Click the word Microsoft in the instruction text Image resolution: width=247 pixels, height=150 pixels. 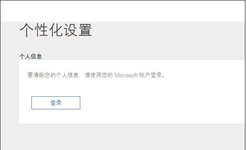click(x=126, y=75)
